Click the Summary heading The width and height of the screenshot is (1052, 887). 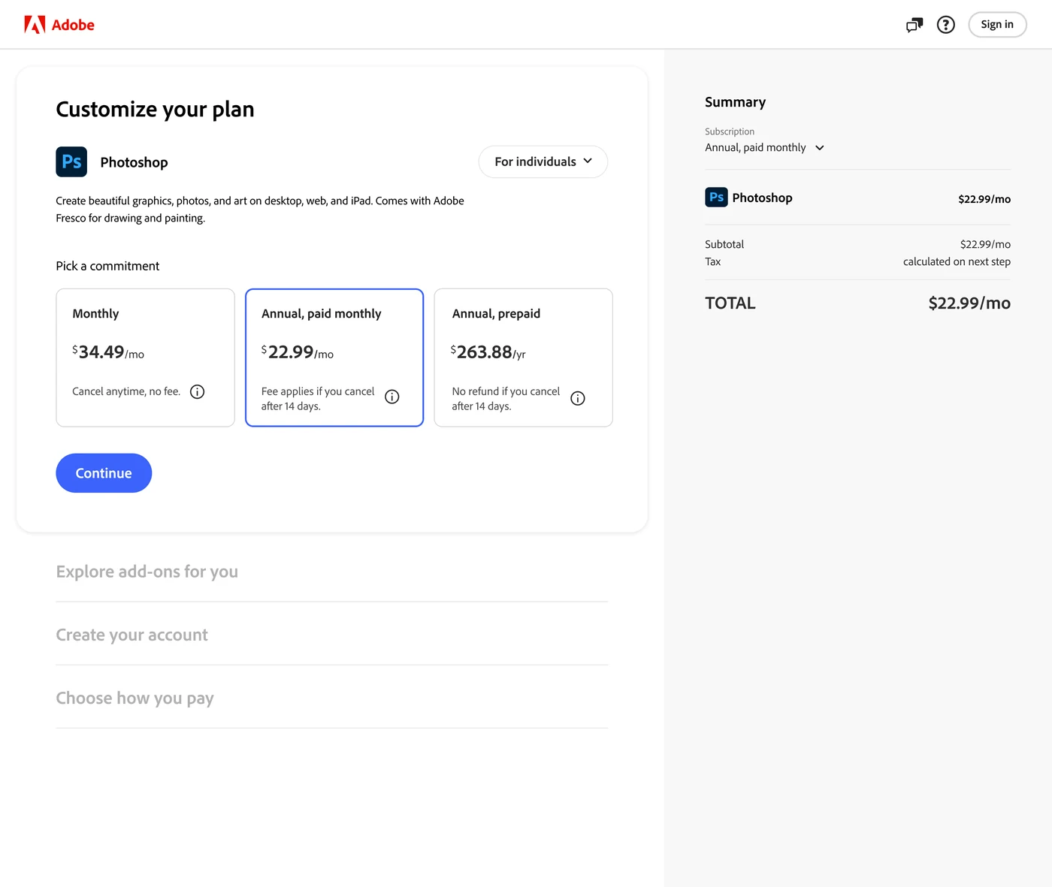click(735, 102)
